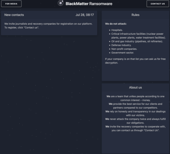
Task: Select the Non-profit companies list item
Action: coord(124,49)
